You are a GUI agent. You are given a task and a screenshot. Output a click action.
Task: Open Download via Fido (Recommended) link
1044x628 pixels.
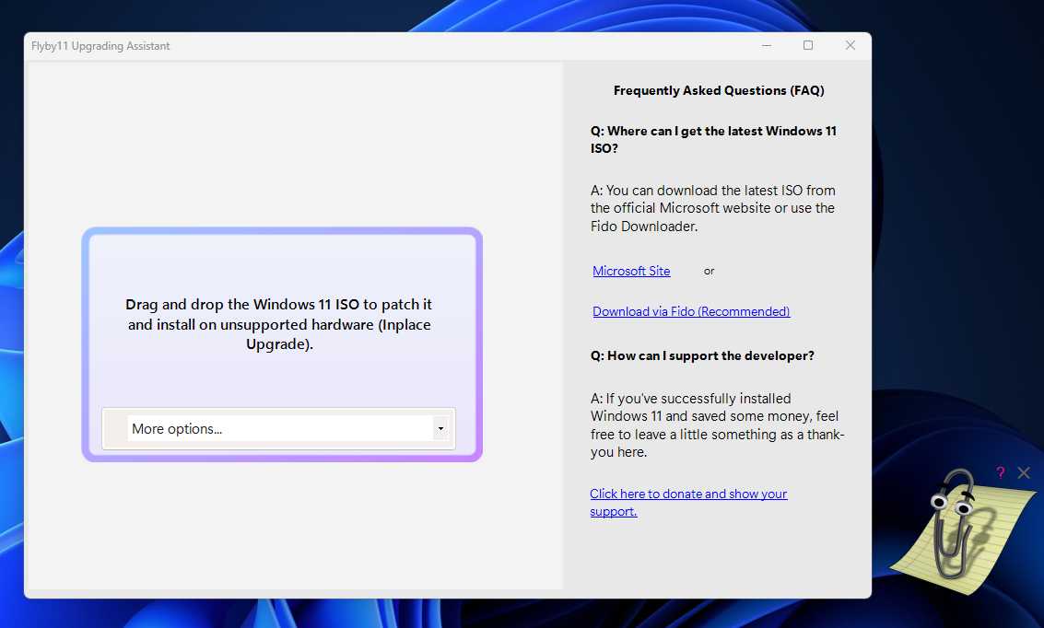(x=691, y=311)
